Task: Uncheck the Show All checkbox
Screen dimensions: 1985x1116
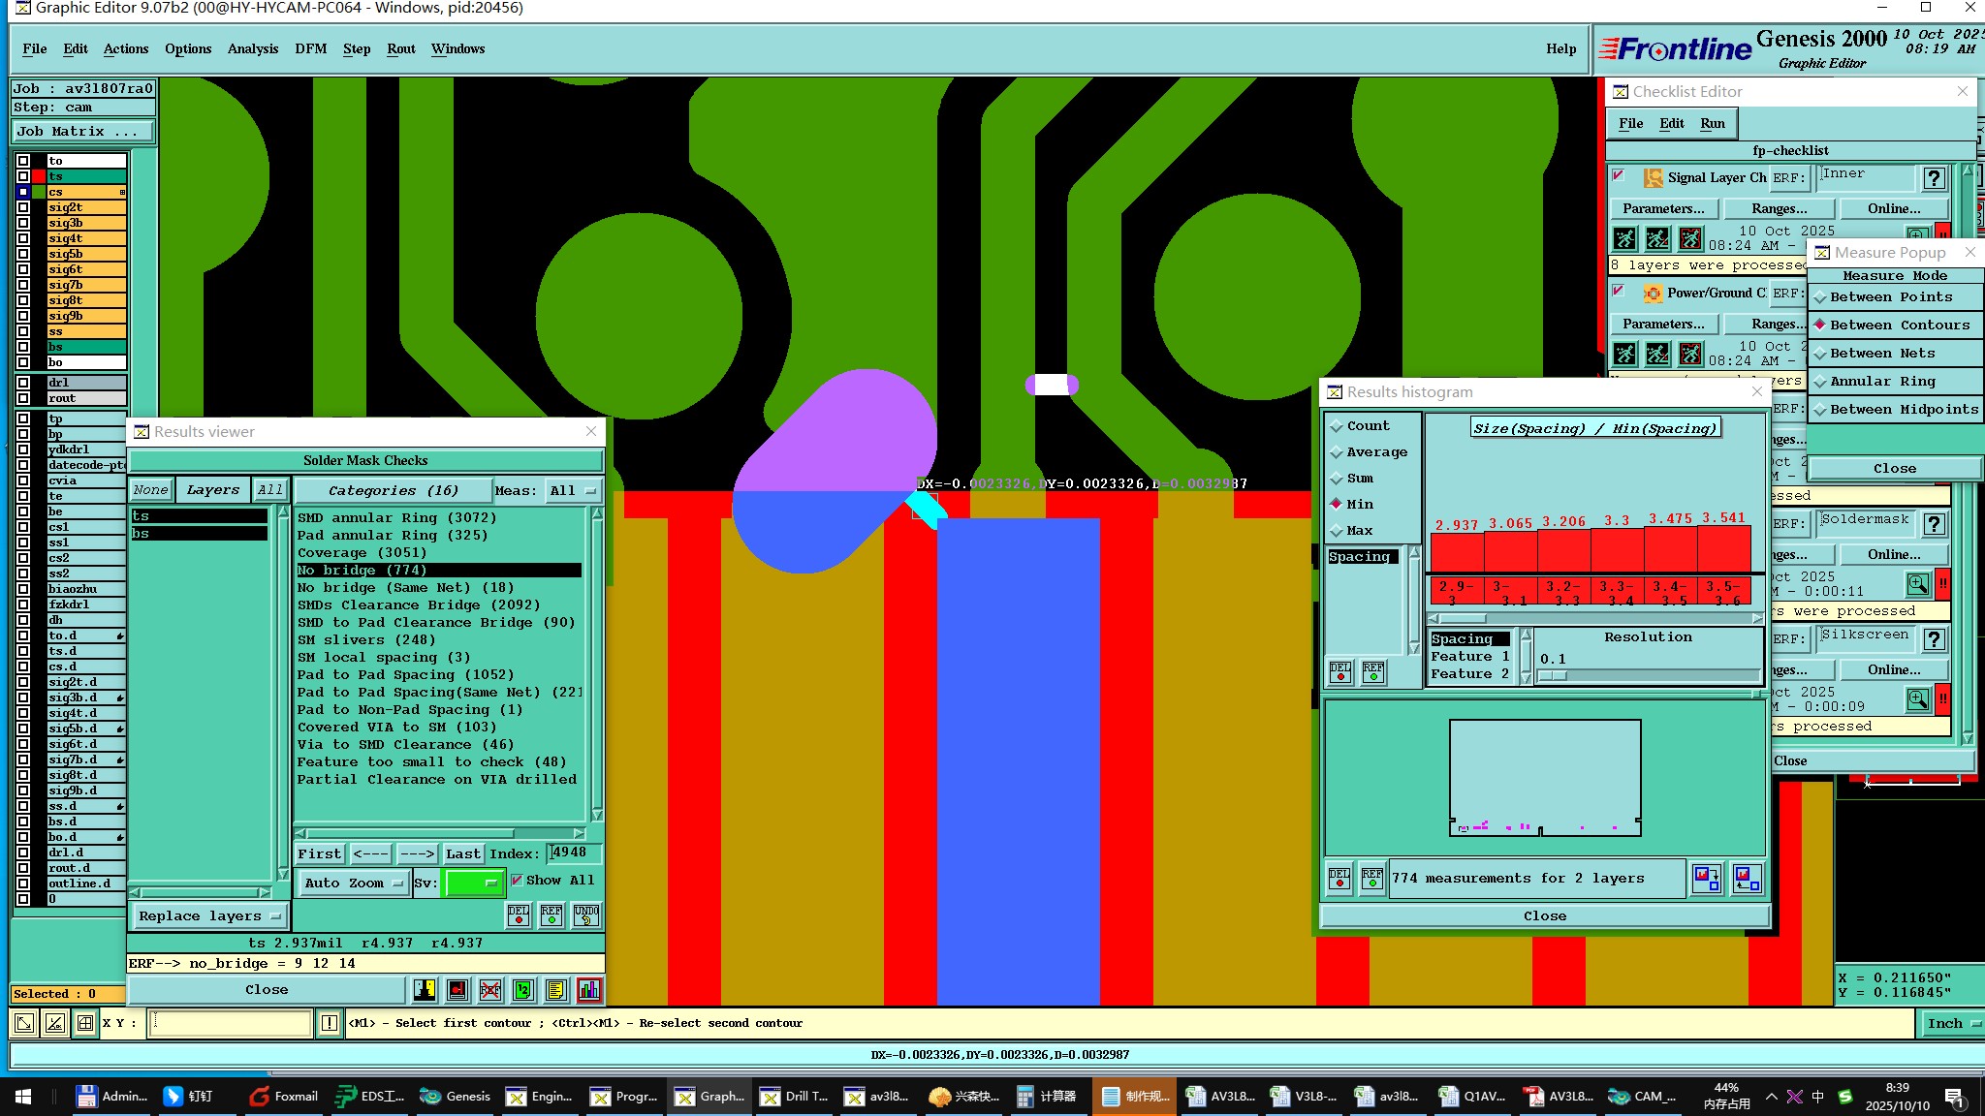Action: [517, 880]
